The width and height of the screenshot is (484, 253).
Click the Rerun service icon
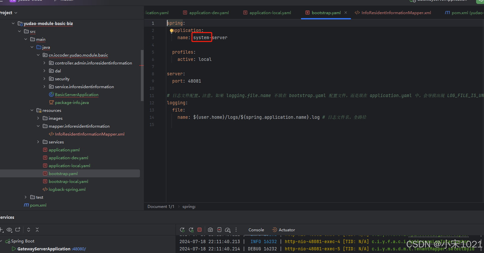pyautogui.click(x=182, y=230)
